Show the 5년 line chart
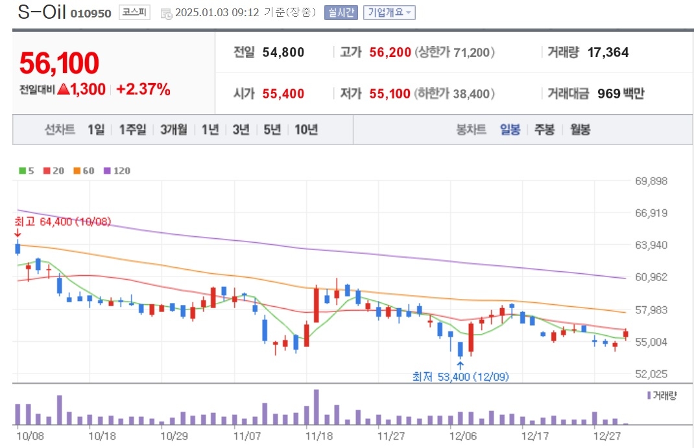This screenshot has height=448, width=694. [272, 129]
